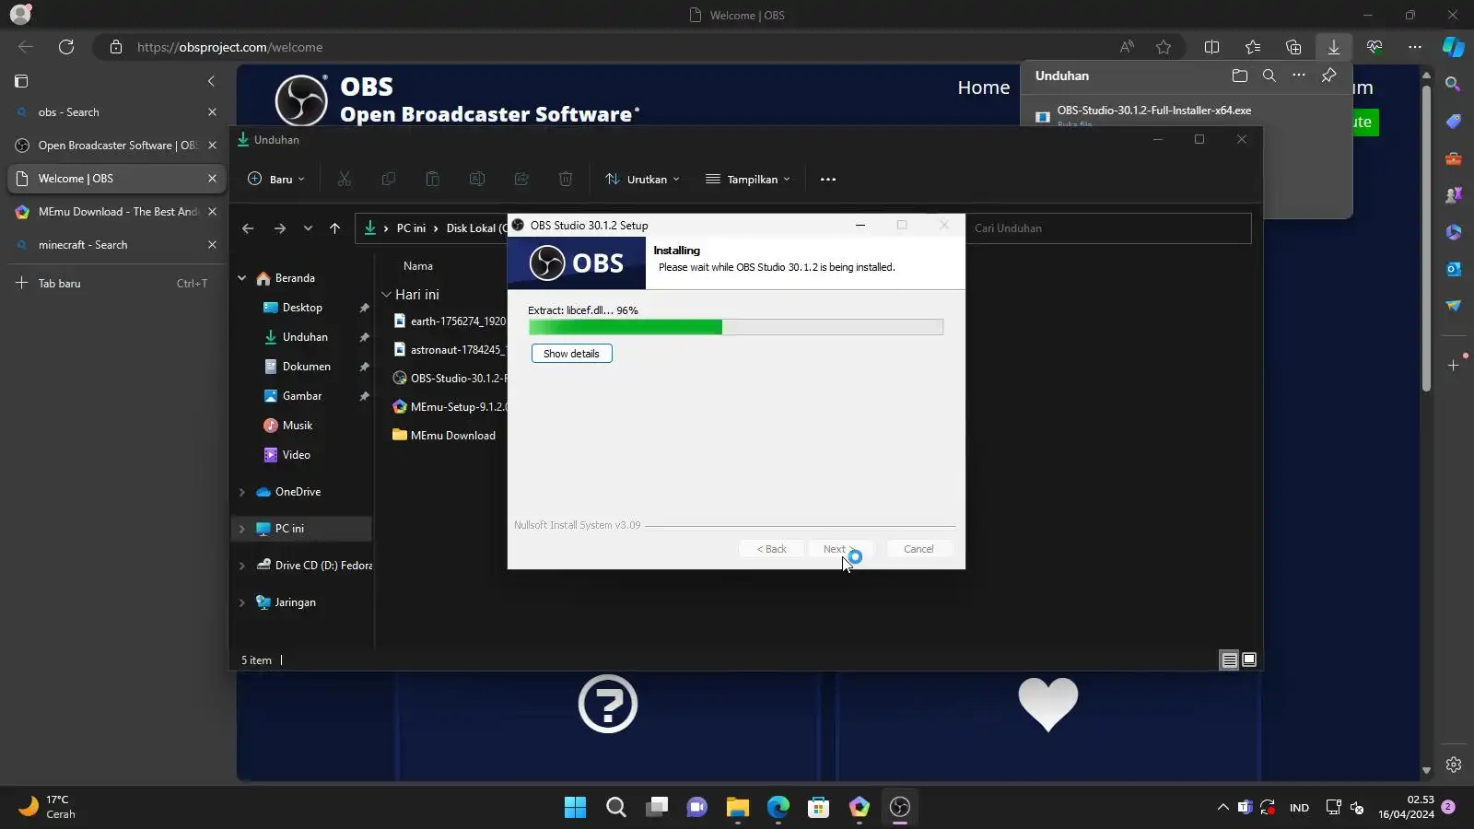Expand the Jaringan tree node
The width and height of the screenshot is (1474, 829).
coord(242,602)
